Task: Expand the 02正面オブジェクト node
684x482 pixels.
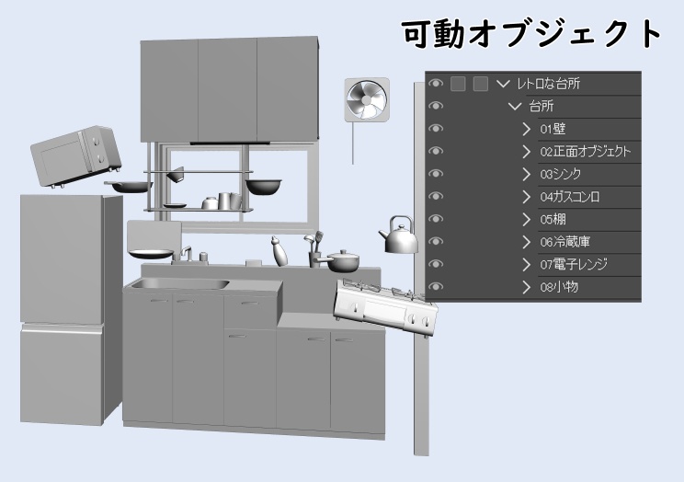Action: coord(527,152)
